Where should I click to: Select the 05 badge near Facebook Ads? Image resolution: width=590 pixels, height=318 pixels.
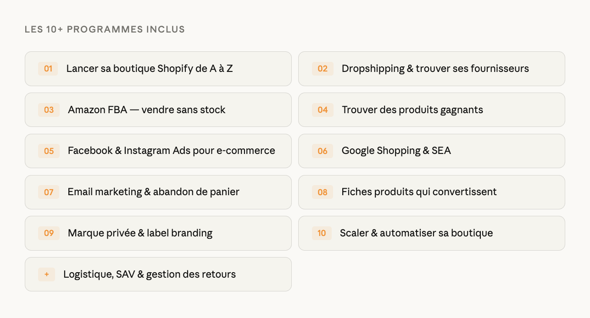(49, 151)
